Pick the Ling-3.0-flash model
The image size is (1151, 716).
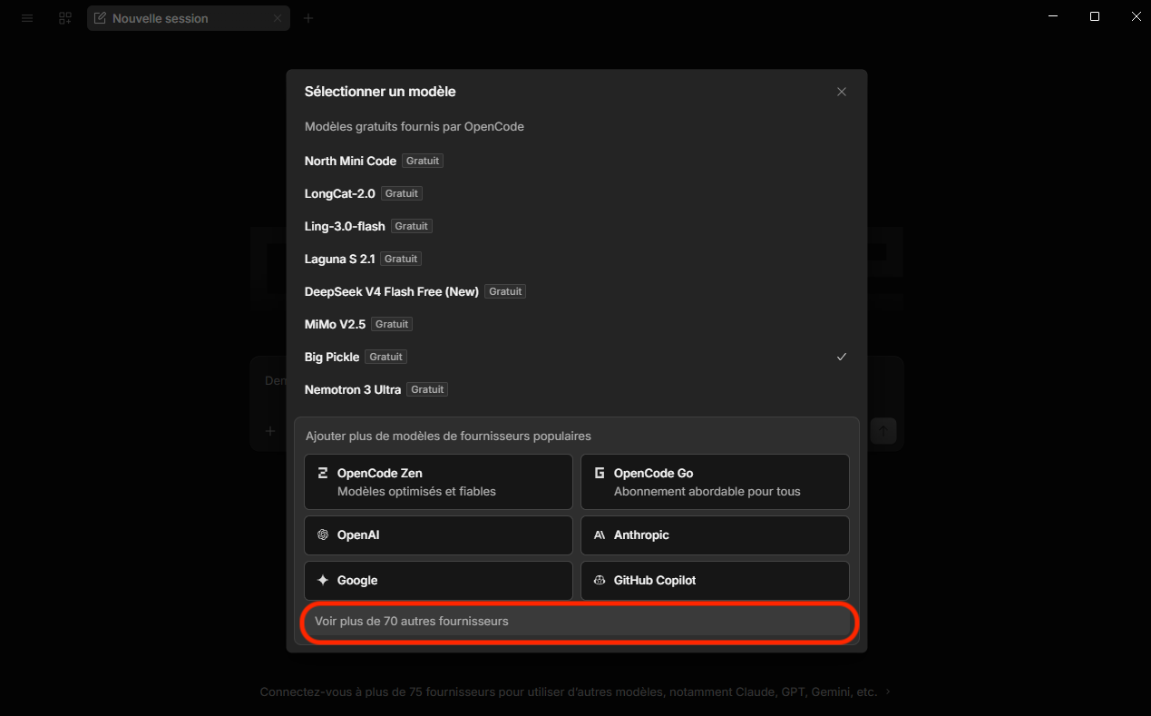click(x=577, y=226)
